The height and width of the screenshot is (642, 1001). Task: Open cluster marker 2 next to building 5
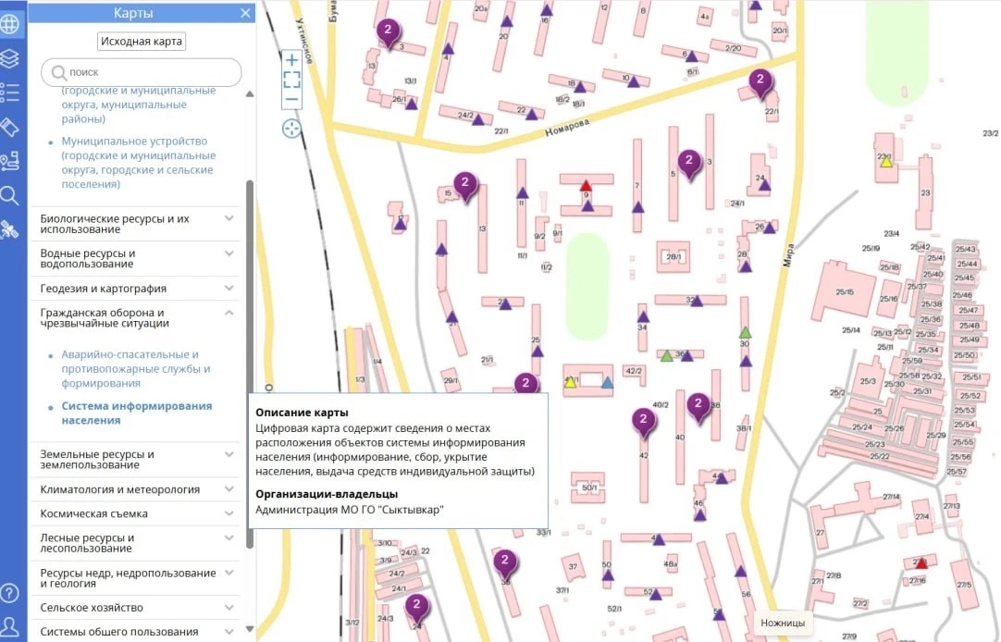[x=689, y=164]
